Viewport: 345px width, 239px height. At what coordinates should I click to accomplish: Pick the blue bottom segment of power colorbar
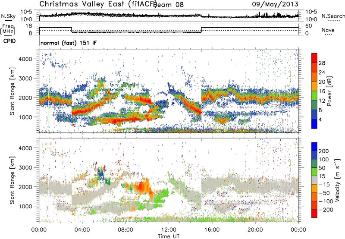coord(314,124)
